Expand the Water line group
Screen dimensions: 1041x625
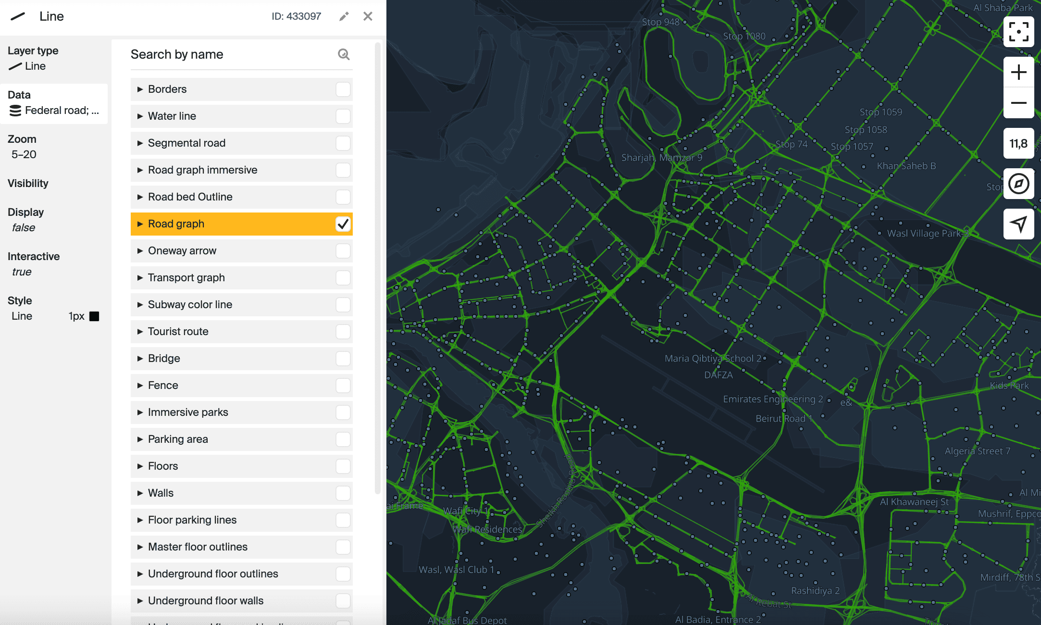(140, 116)
